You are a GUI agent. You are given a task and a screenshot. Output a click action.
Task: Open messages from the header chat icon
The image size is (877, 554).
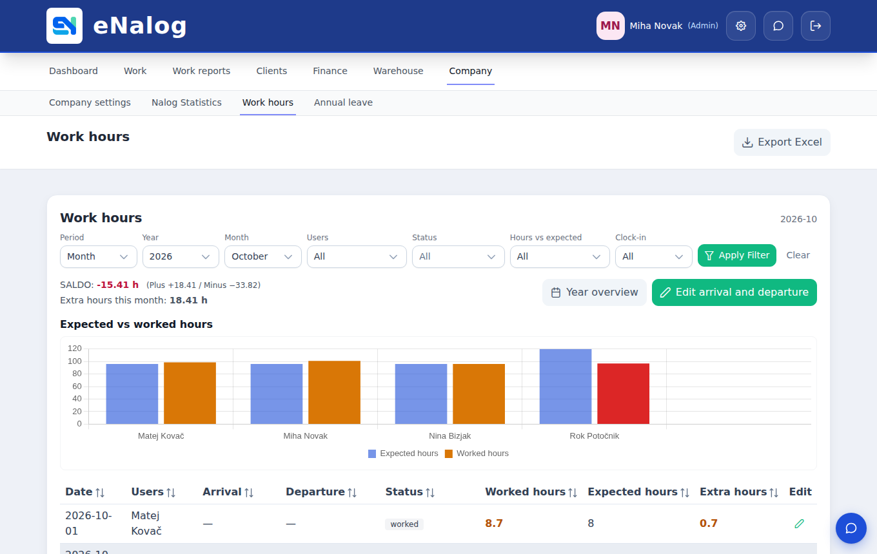[778, 26]
